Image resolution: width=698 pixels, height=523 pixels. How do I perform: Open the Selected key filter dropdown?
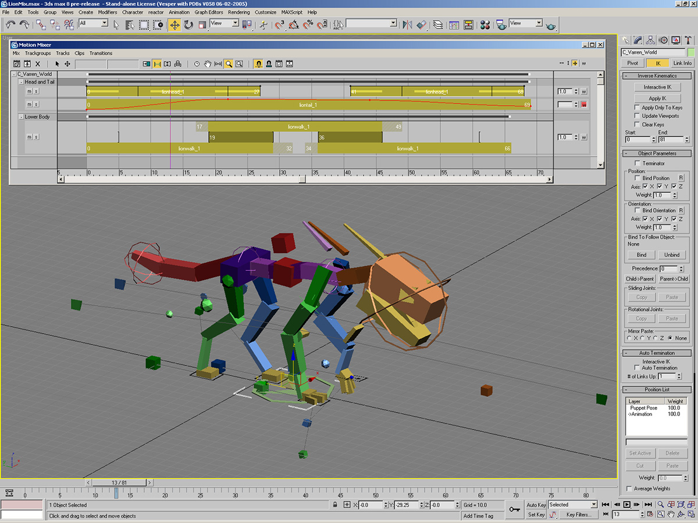(x=594, y=504)
